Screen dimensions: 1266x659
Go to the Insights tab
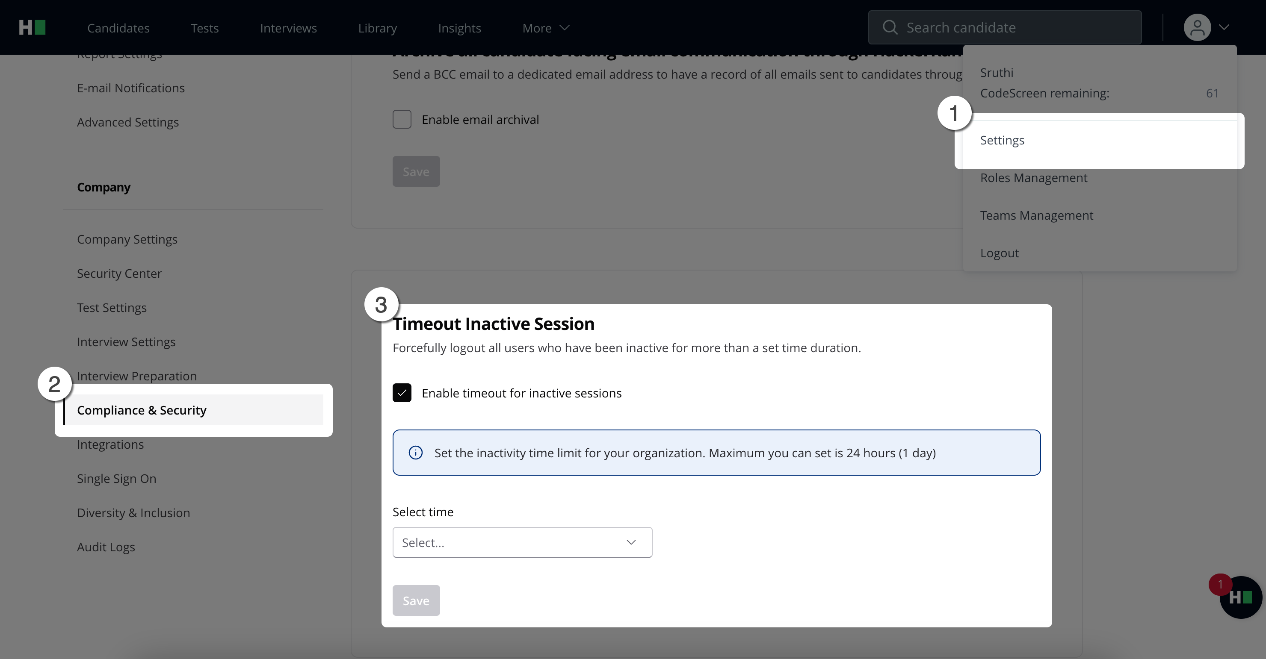[459, 28]
